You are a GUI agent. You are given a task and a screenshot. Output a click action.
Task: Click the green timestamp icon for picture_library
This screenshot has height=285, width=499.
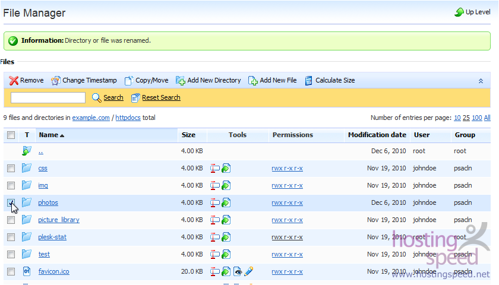pos(226,220)
